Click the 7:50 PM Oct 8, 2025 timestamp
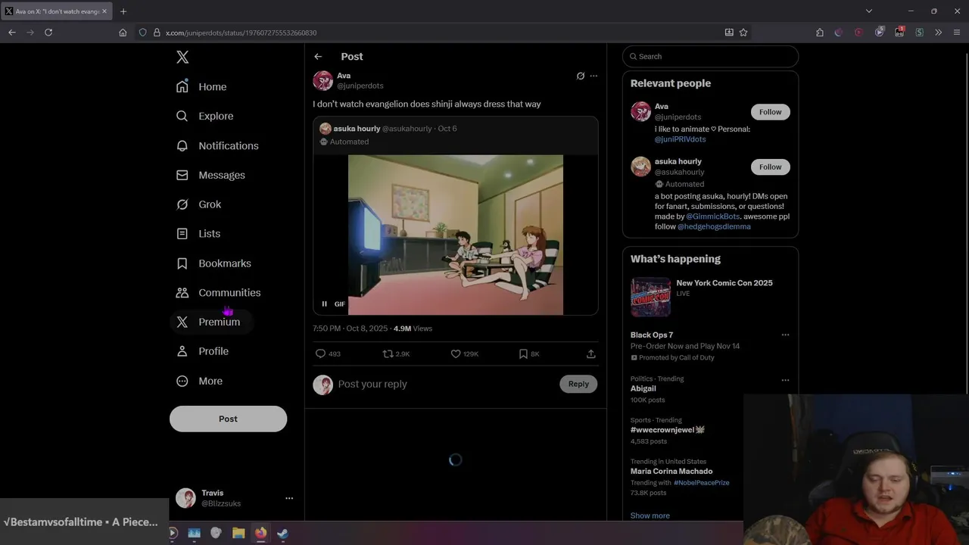 [350, 329]
